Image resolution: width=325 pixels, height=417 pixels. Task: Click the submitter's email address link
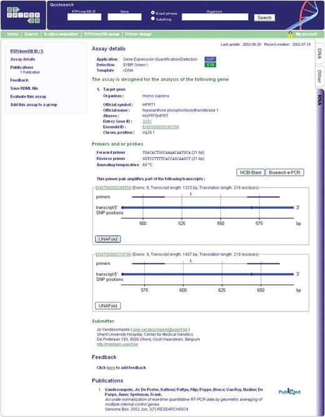[160, 329]
